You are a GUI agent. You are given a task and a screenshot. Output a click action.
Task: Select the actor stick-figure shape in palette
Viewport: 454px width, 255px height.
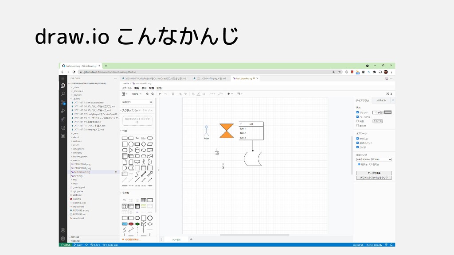click(143, 162)
